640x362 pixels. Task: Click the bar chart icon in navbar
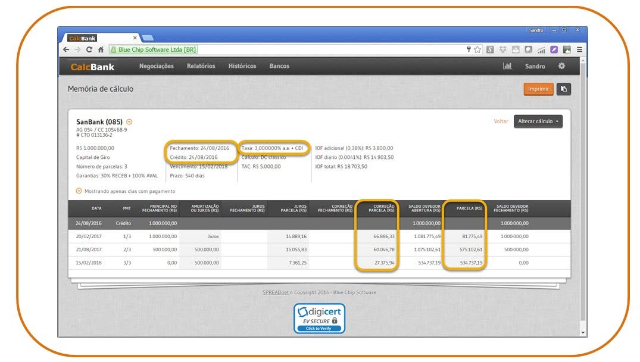coord(507,66)
